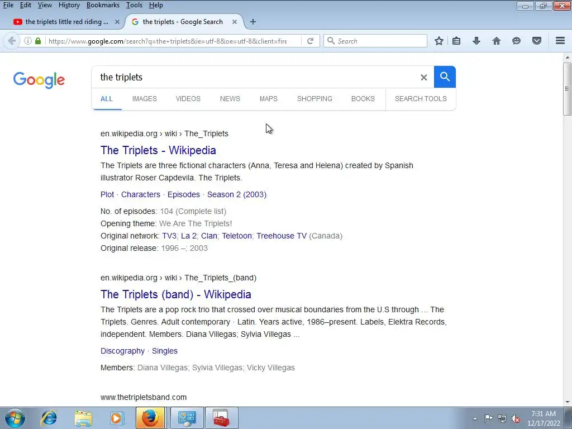Close the YouTube triplets tab

pos(117,22)
